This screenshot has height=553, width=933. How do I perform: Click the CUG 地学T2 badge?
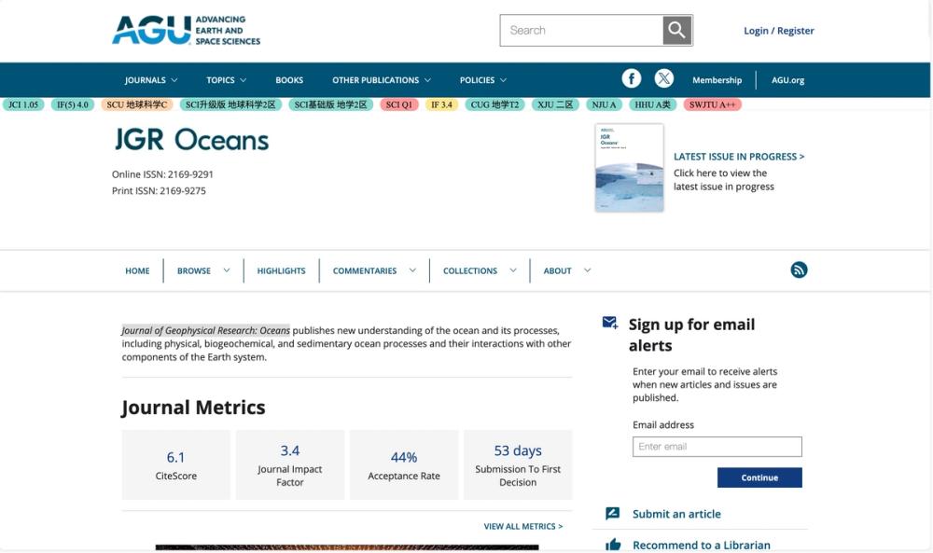pyautogui.click(x=494, y=104)
